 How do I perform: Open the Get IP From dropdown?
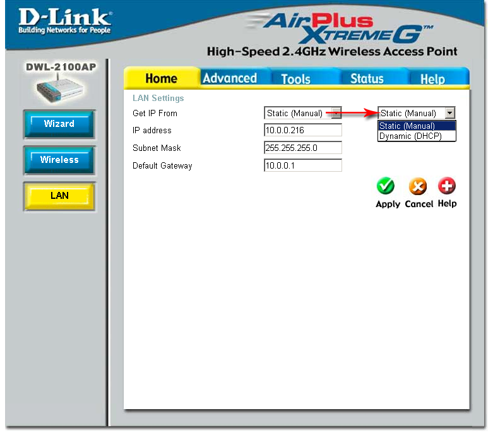[303, 113]
